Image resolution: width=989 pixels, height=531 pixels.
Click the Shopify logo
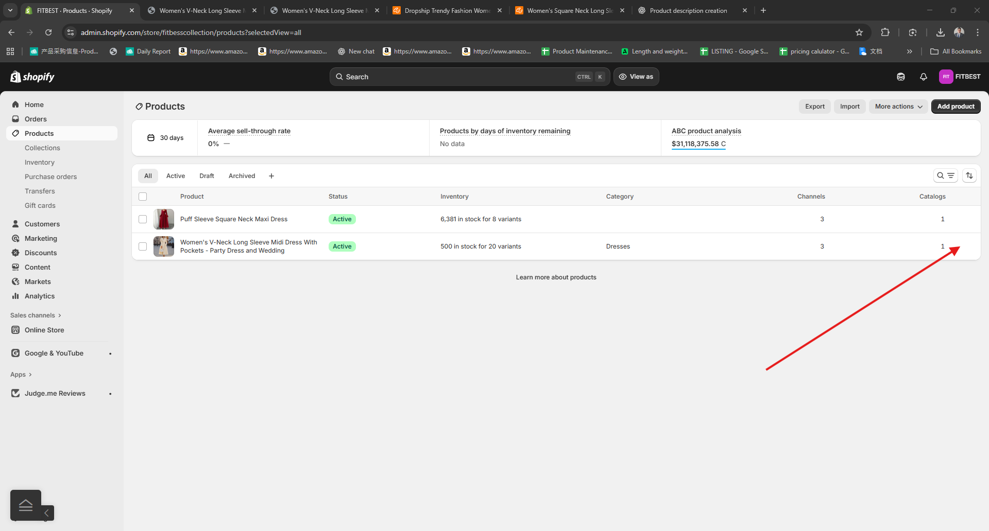pyautogui.click(x=32, y=77)
